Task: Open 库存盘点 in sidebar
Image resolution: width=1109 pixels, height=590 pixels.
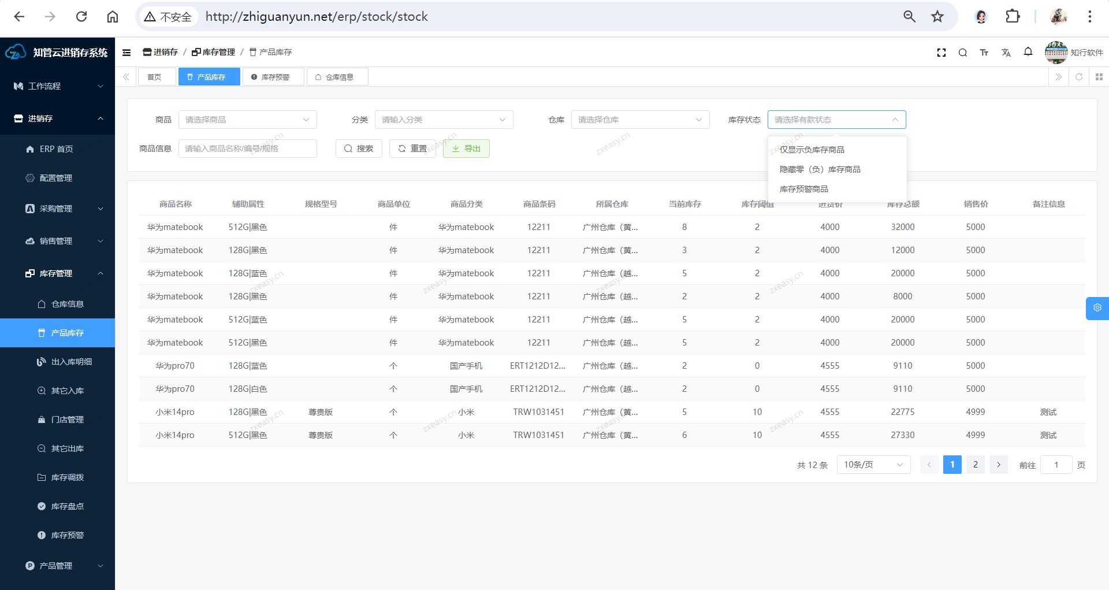Action: pos(57,506)
